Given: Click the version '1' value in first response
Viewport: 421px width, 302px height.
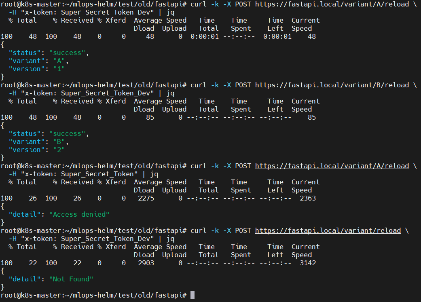Looking at the screenshot, I should point(59,69).
